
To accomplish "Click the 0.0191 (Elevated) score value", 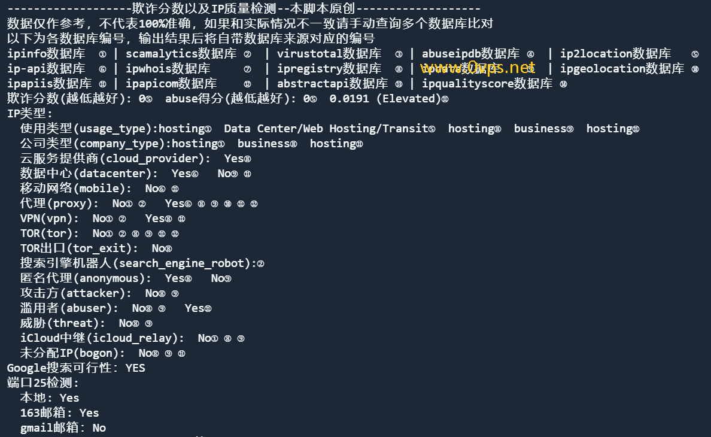I will pyautogui.click(x=385, y=98).
